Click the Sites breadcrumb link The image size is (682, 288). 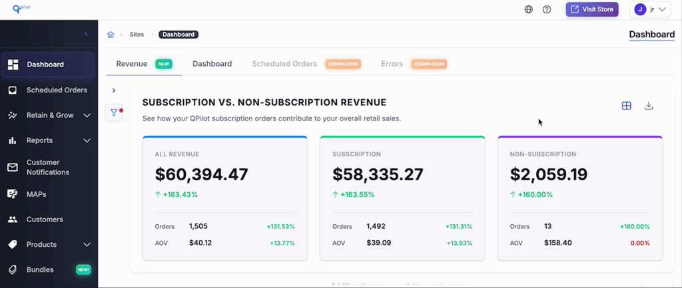(x=137, y=35)
